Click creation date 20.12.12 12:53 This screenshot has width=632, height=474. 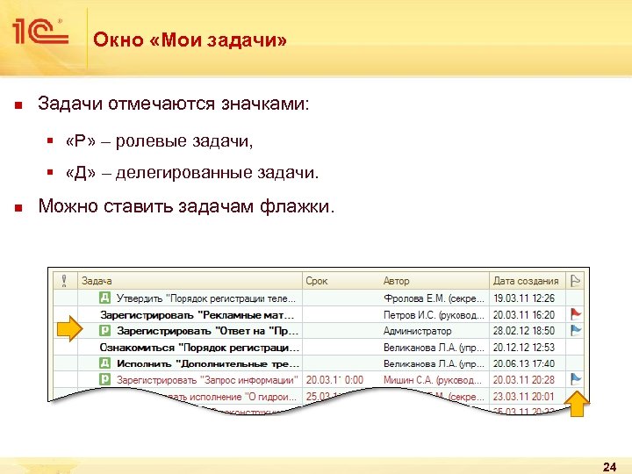pos(524,348)
